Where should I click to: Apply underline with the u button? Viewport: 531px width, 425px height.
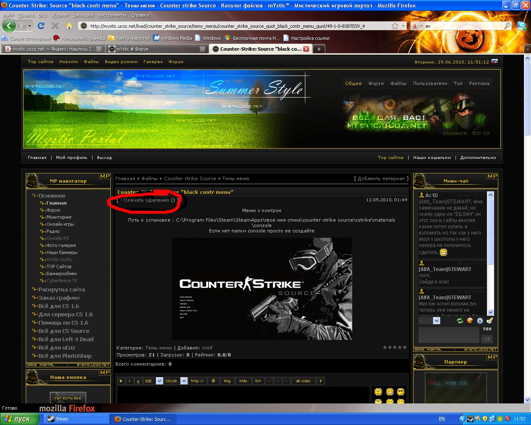click(138, 381)
